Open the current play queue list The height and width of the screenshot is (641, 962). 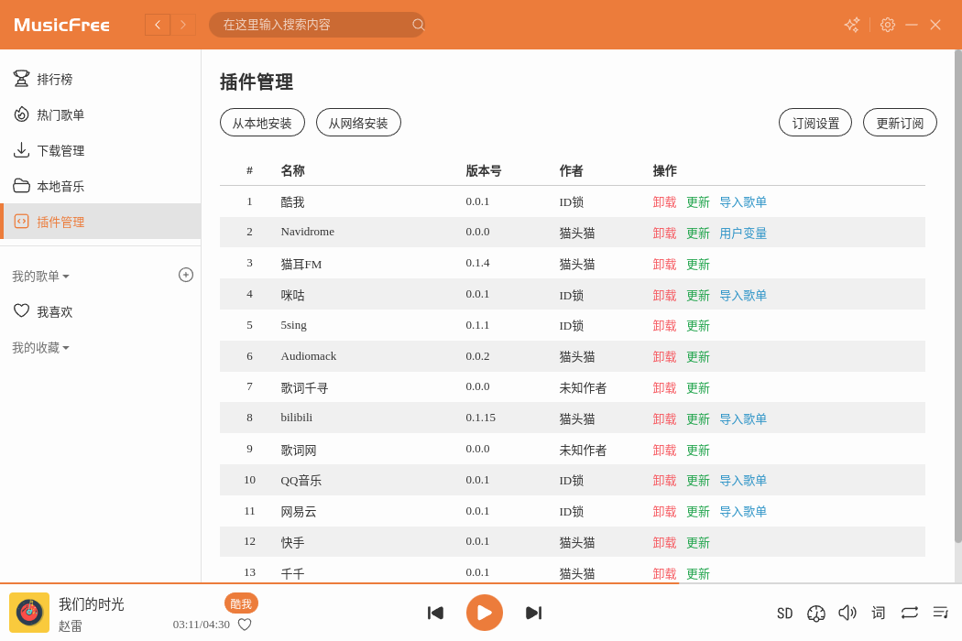[x=940, y=613]
